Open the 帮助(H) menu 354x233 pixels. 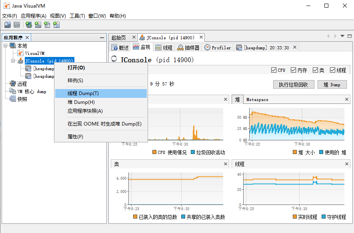pos(118,16)
